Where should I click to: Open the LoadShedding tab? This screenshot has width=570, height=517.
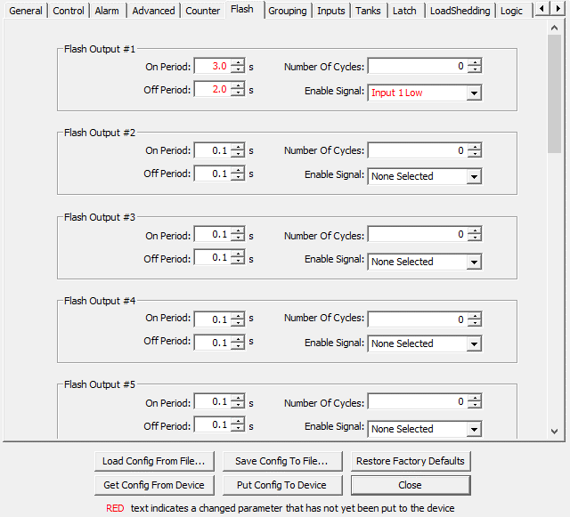point(460,11)
